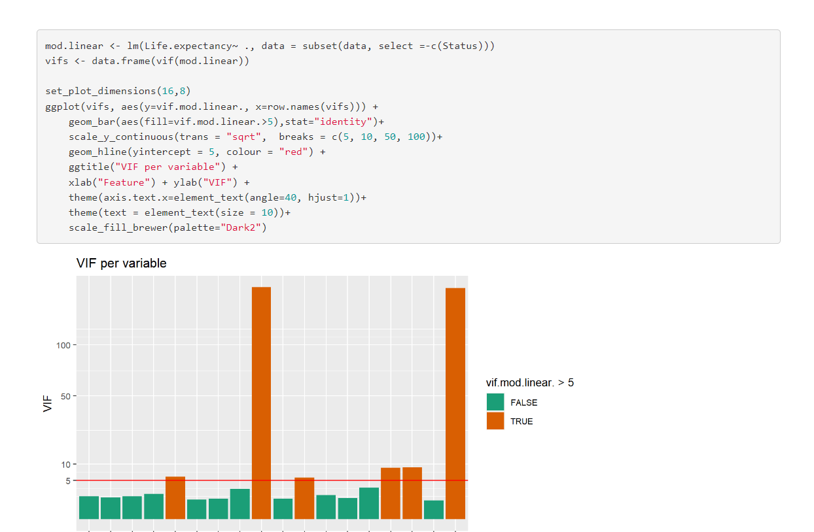This screenshot has width=814, height=532.
Task: Click the y-axis tick label 50
Action: (x=65, y=396)
